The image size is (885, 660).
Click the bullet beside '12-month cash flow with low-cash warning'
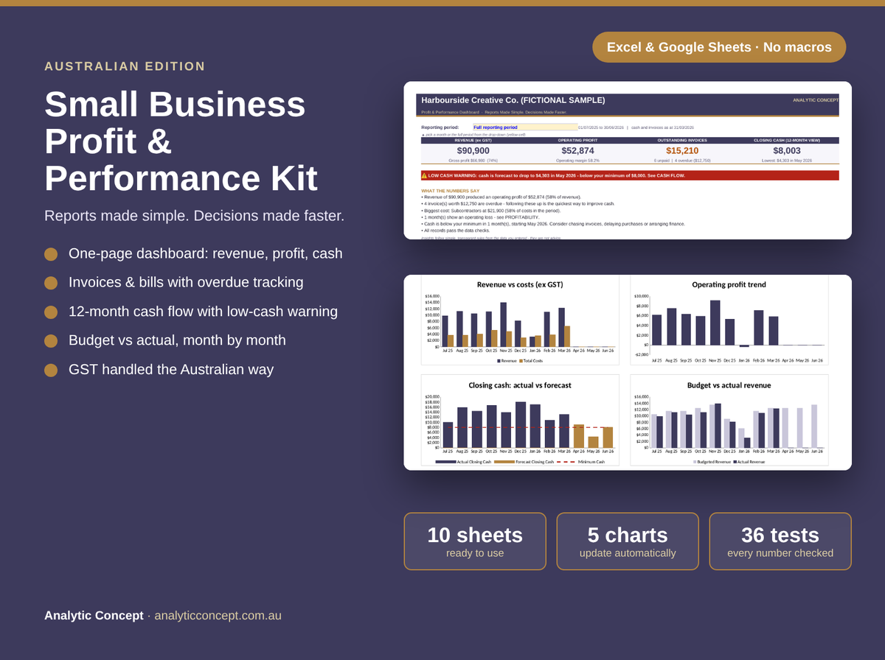pyautogui.click(x=51, y=312)
